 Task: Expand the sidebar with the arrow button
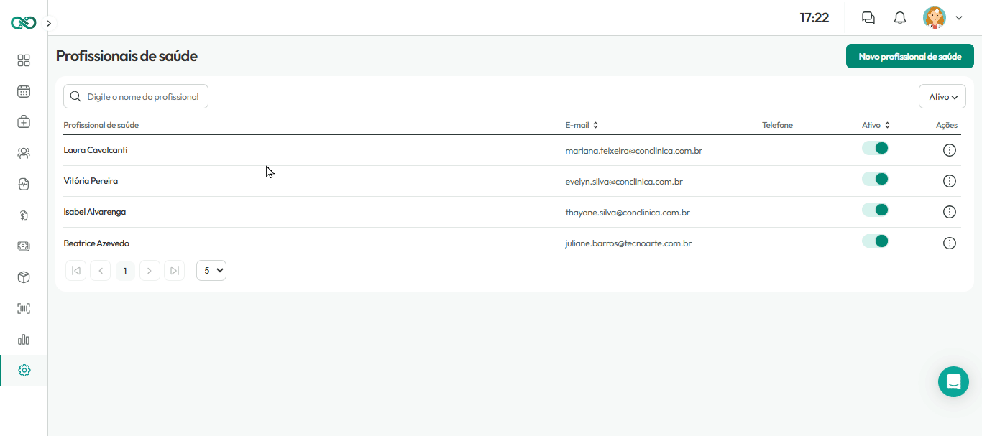pyautogui.click(x=48, y=23)
